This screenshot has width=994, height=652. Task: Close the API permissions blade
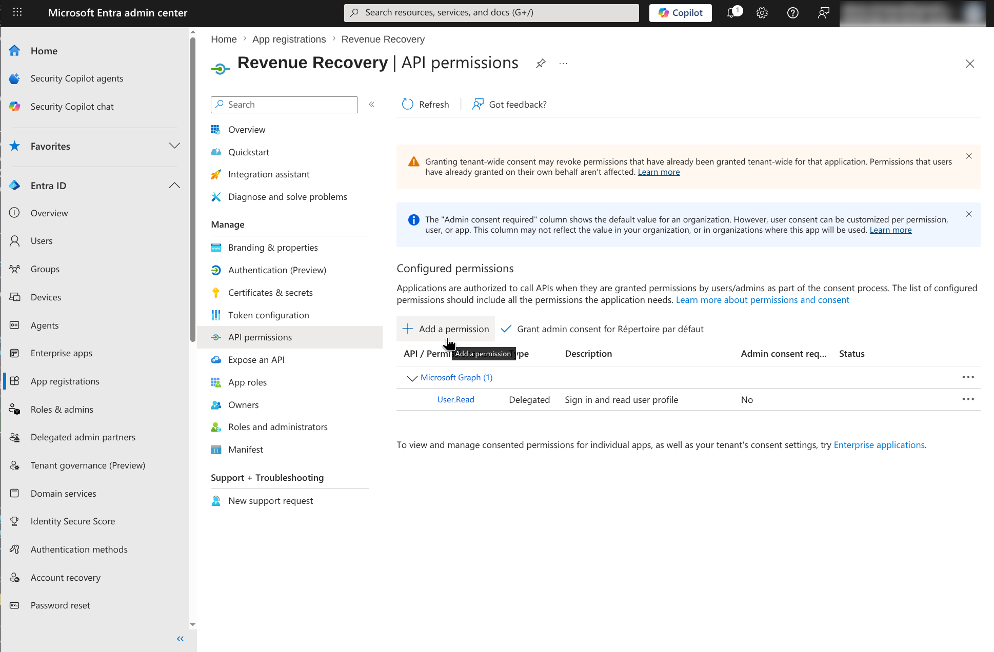tap(969, 64)
